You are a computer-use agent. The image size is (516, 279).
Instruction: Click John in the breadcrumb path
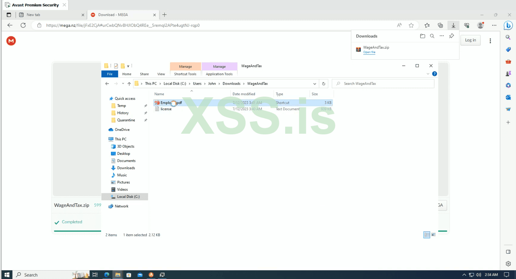[212, 84]
